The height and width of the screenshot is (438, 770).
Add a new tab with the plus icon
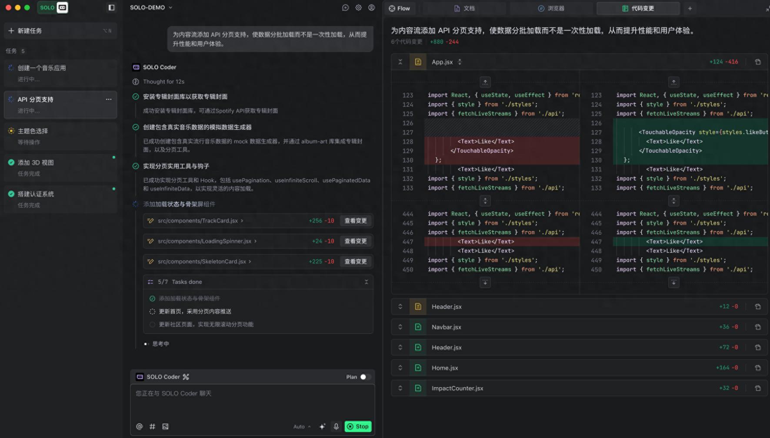pos(690,8)
